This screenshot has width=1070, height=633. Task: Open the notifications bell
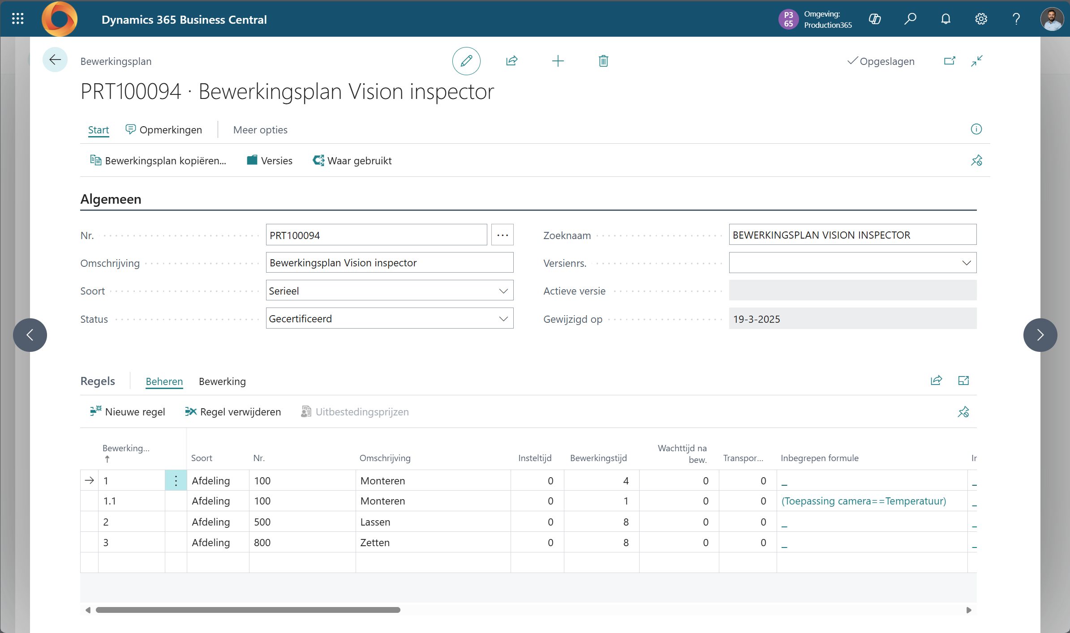pyautogui.click(x=945, y=19)
